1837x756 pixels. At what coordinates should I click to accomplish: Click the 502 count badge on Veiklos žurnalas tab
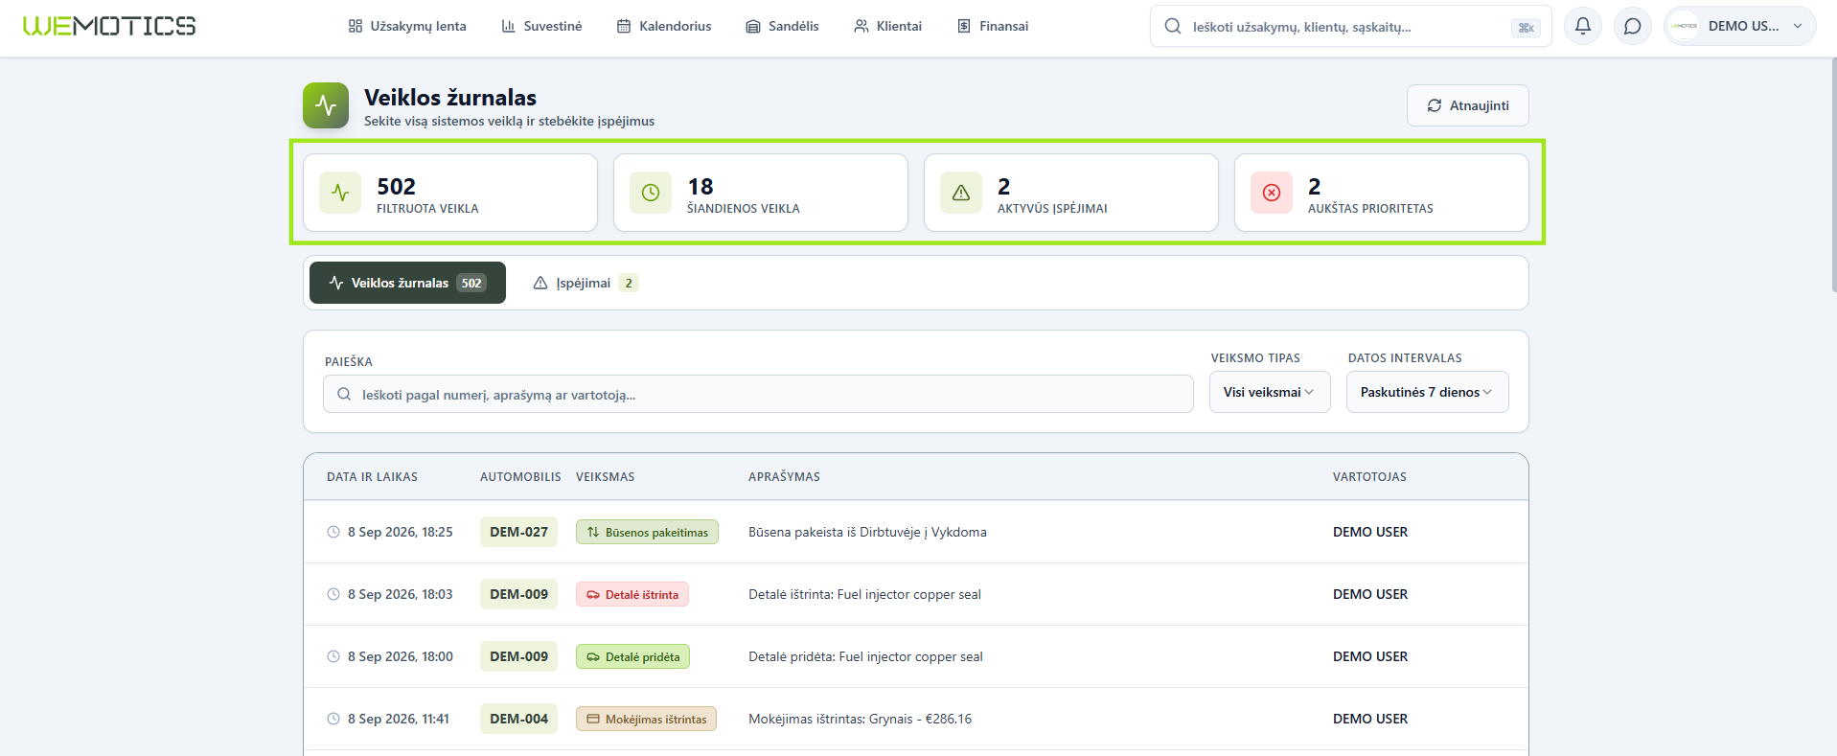471,283
